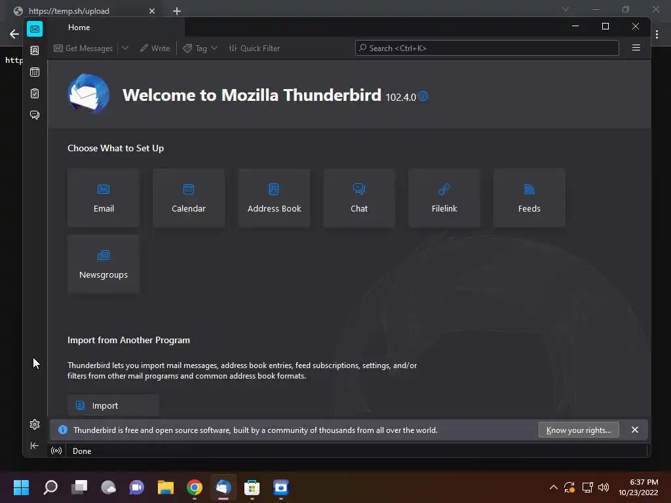
Task: Set up a Calendar
Action: (x=189, y=198)
